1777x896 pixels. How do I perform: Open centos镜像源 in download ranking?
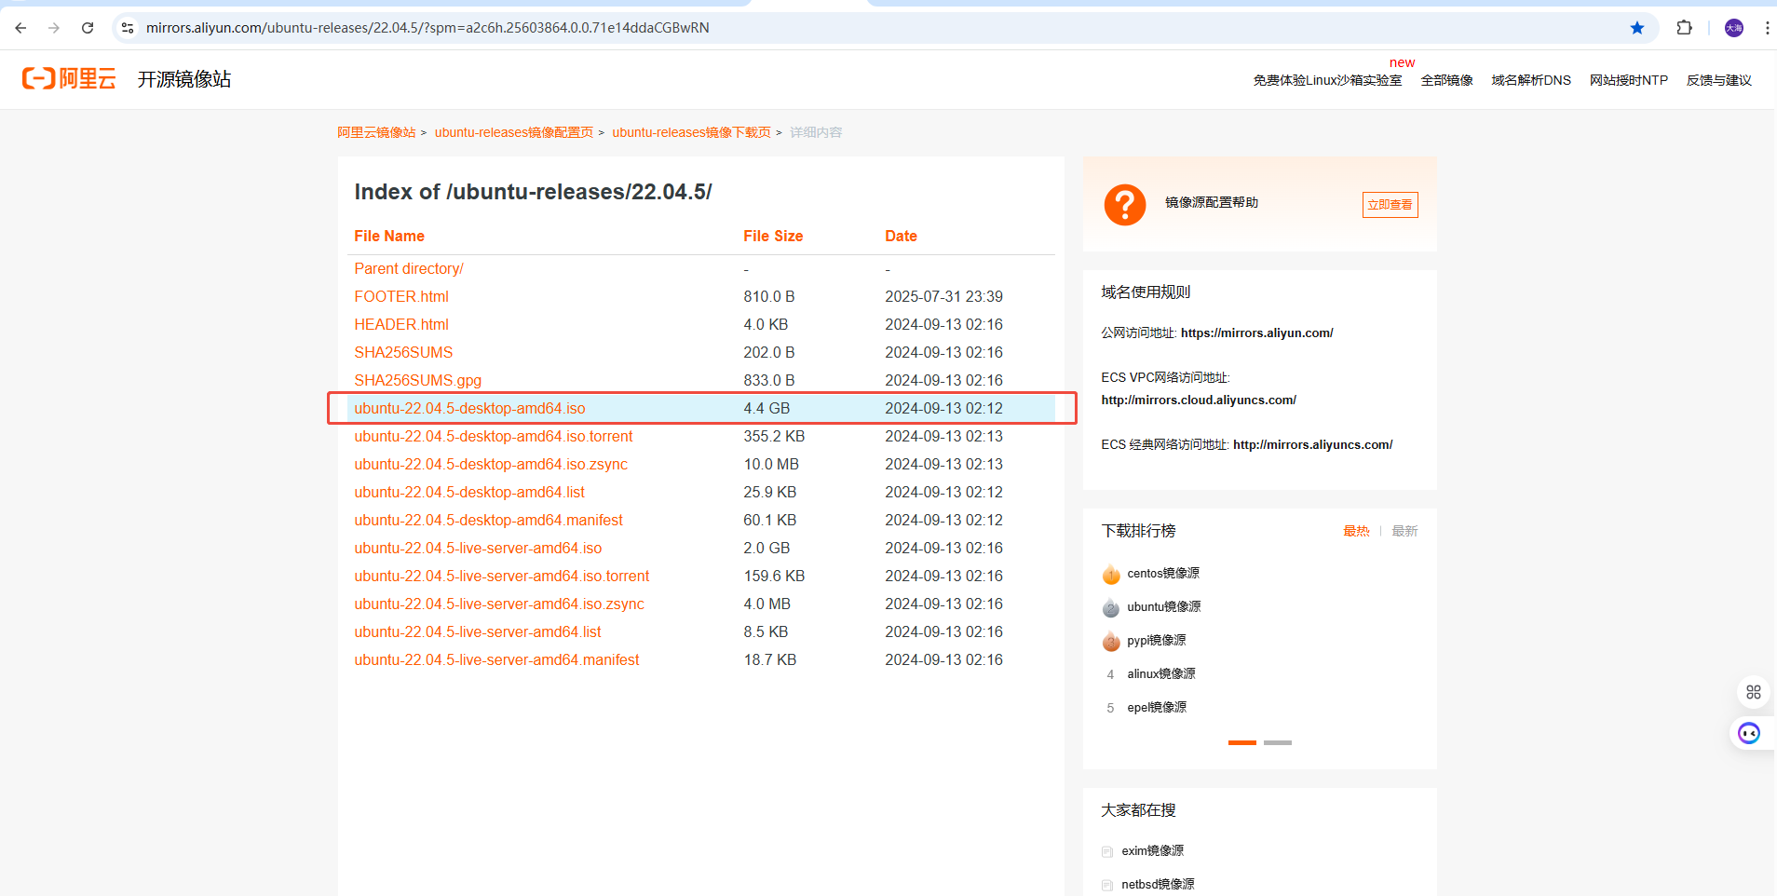tap(1163, 574)
